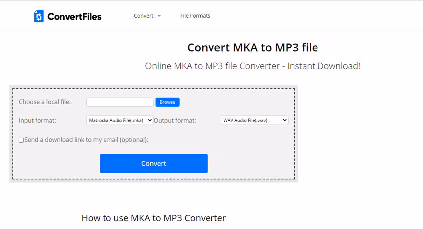Go to the File Formats page
Image resolution: width=423 pixels, height=229 pixels.
pyautogui.click(x=195, y=16)
